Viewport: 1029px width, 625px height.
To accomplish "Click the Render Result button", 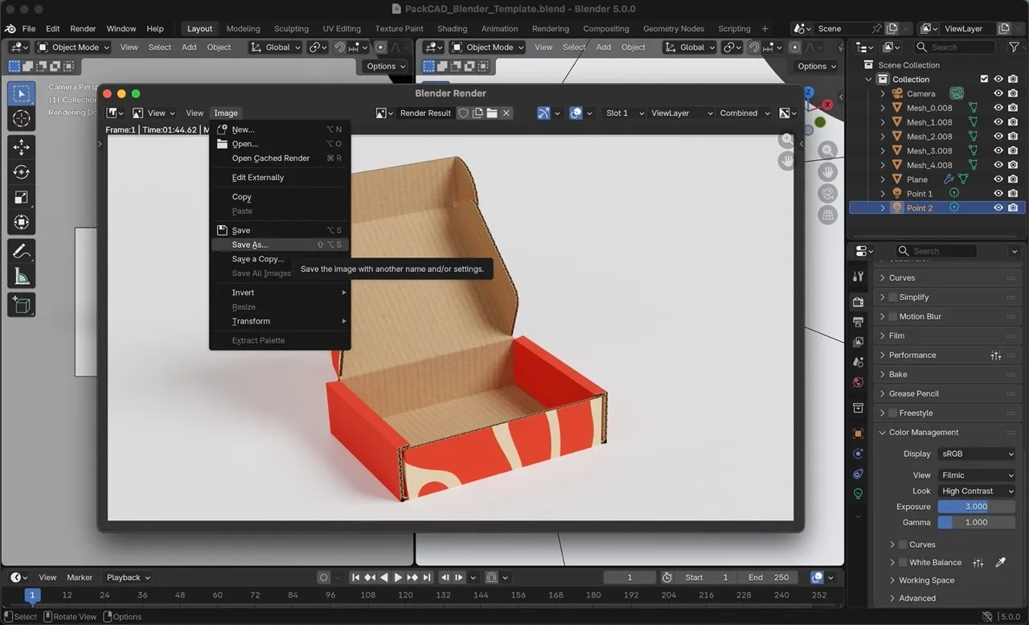I will [x=425, y=113].
